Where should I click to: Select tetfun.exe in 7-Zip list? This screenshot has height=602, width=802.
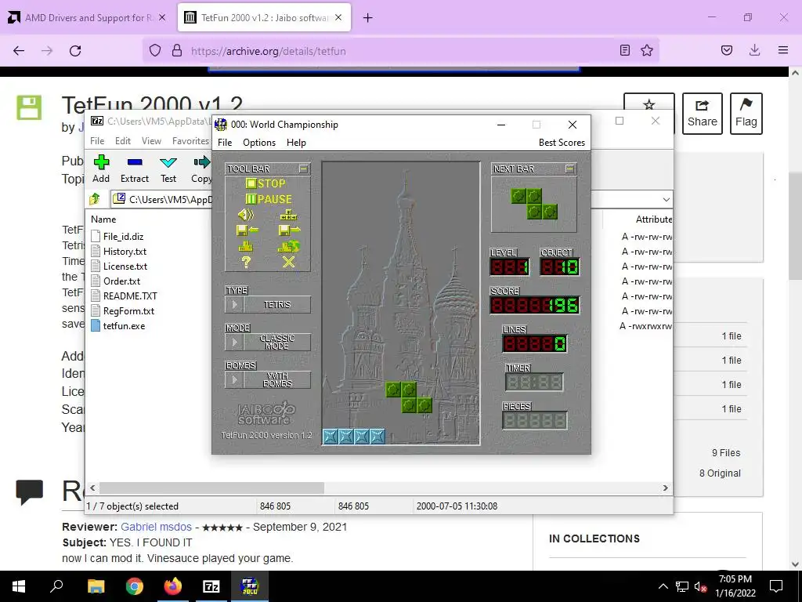pos(124,325)
